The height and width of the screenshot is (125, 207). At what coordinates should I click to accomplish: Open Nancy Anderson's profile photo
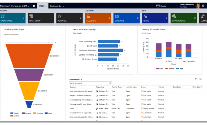point(198,6)
